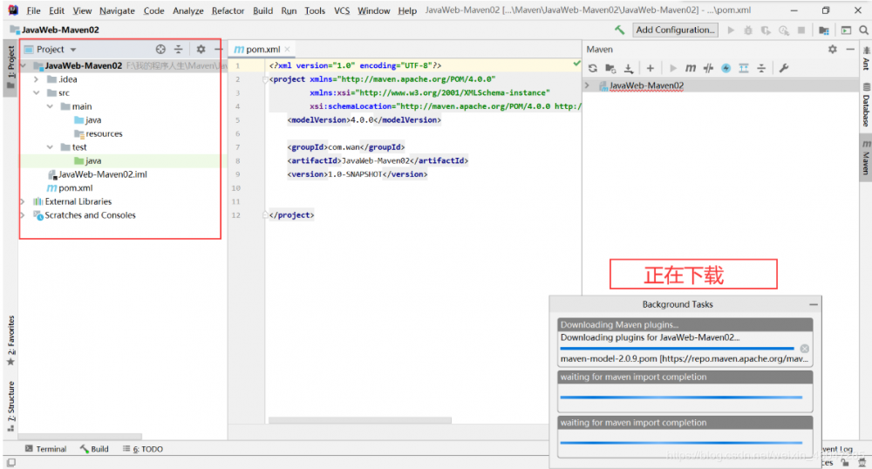Toggle Offline Mode in Maven toolbar
Image resolution: width=872 pixels, height=469 pixels.
[708, 68]
